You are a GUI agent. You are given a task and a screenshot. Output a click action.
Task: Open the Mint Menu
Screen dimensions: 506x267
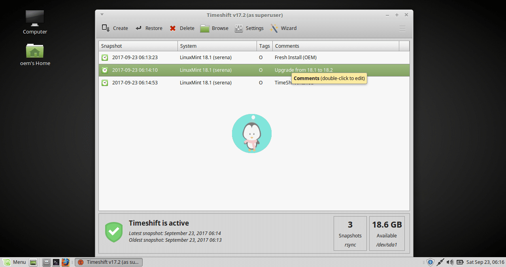[x=15, y=262]
